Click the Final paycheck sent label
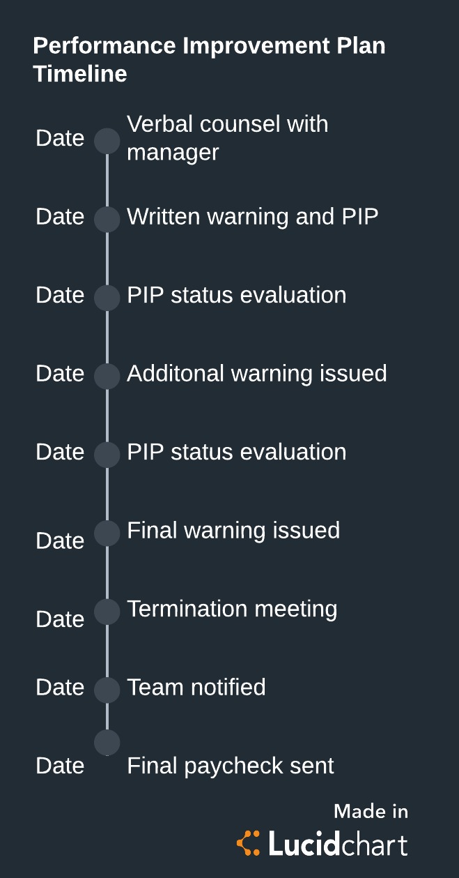This screenshot has width=459, height=878. pyautogui.click(x=231, y=766)
